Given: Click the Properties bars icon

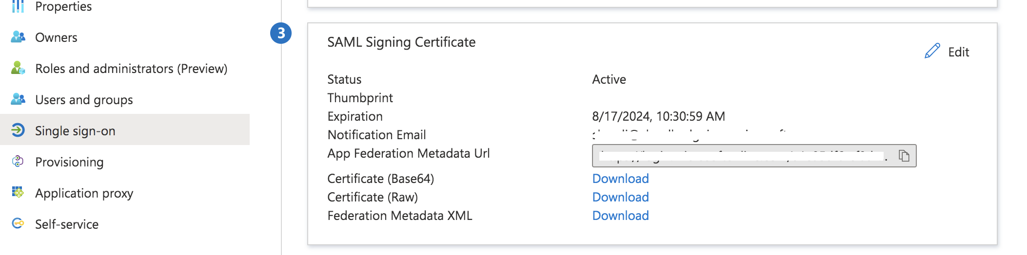Looking at the screenshot, I should pos(18,6).
